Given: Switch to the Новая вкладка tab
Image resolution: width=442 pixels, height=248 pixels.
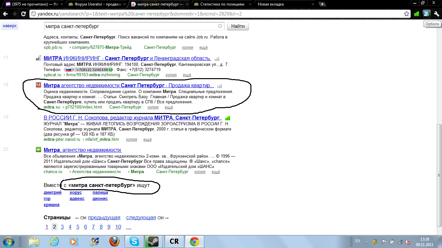Looking at the screenshot, I should [x=285, y=4].
